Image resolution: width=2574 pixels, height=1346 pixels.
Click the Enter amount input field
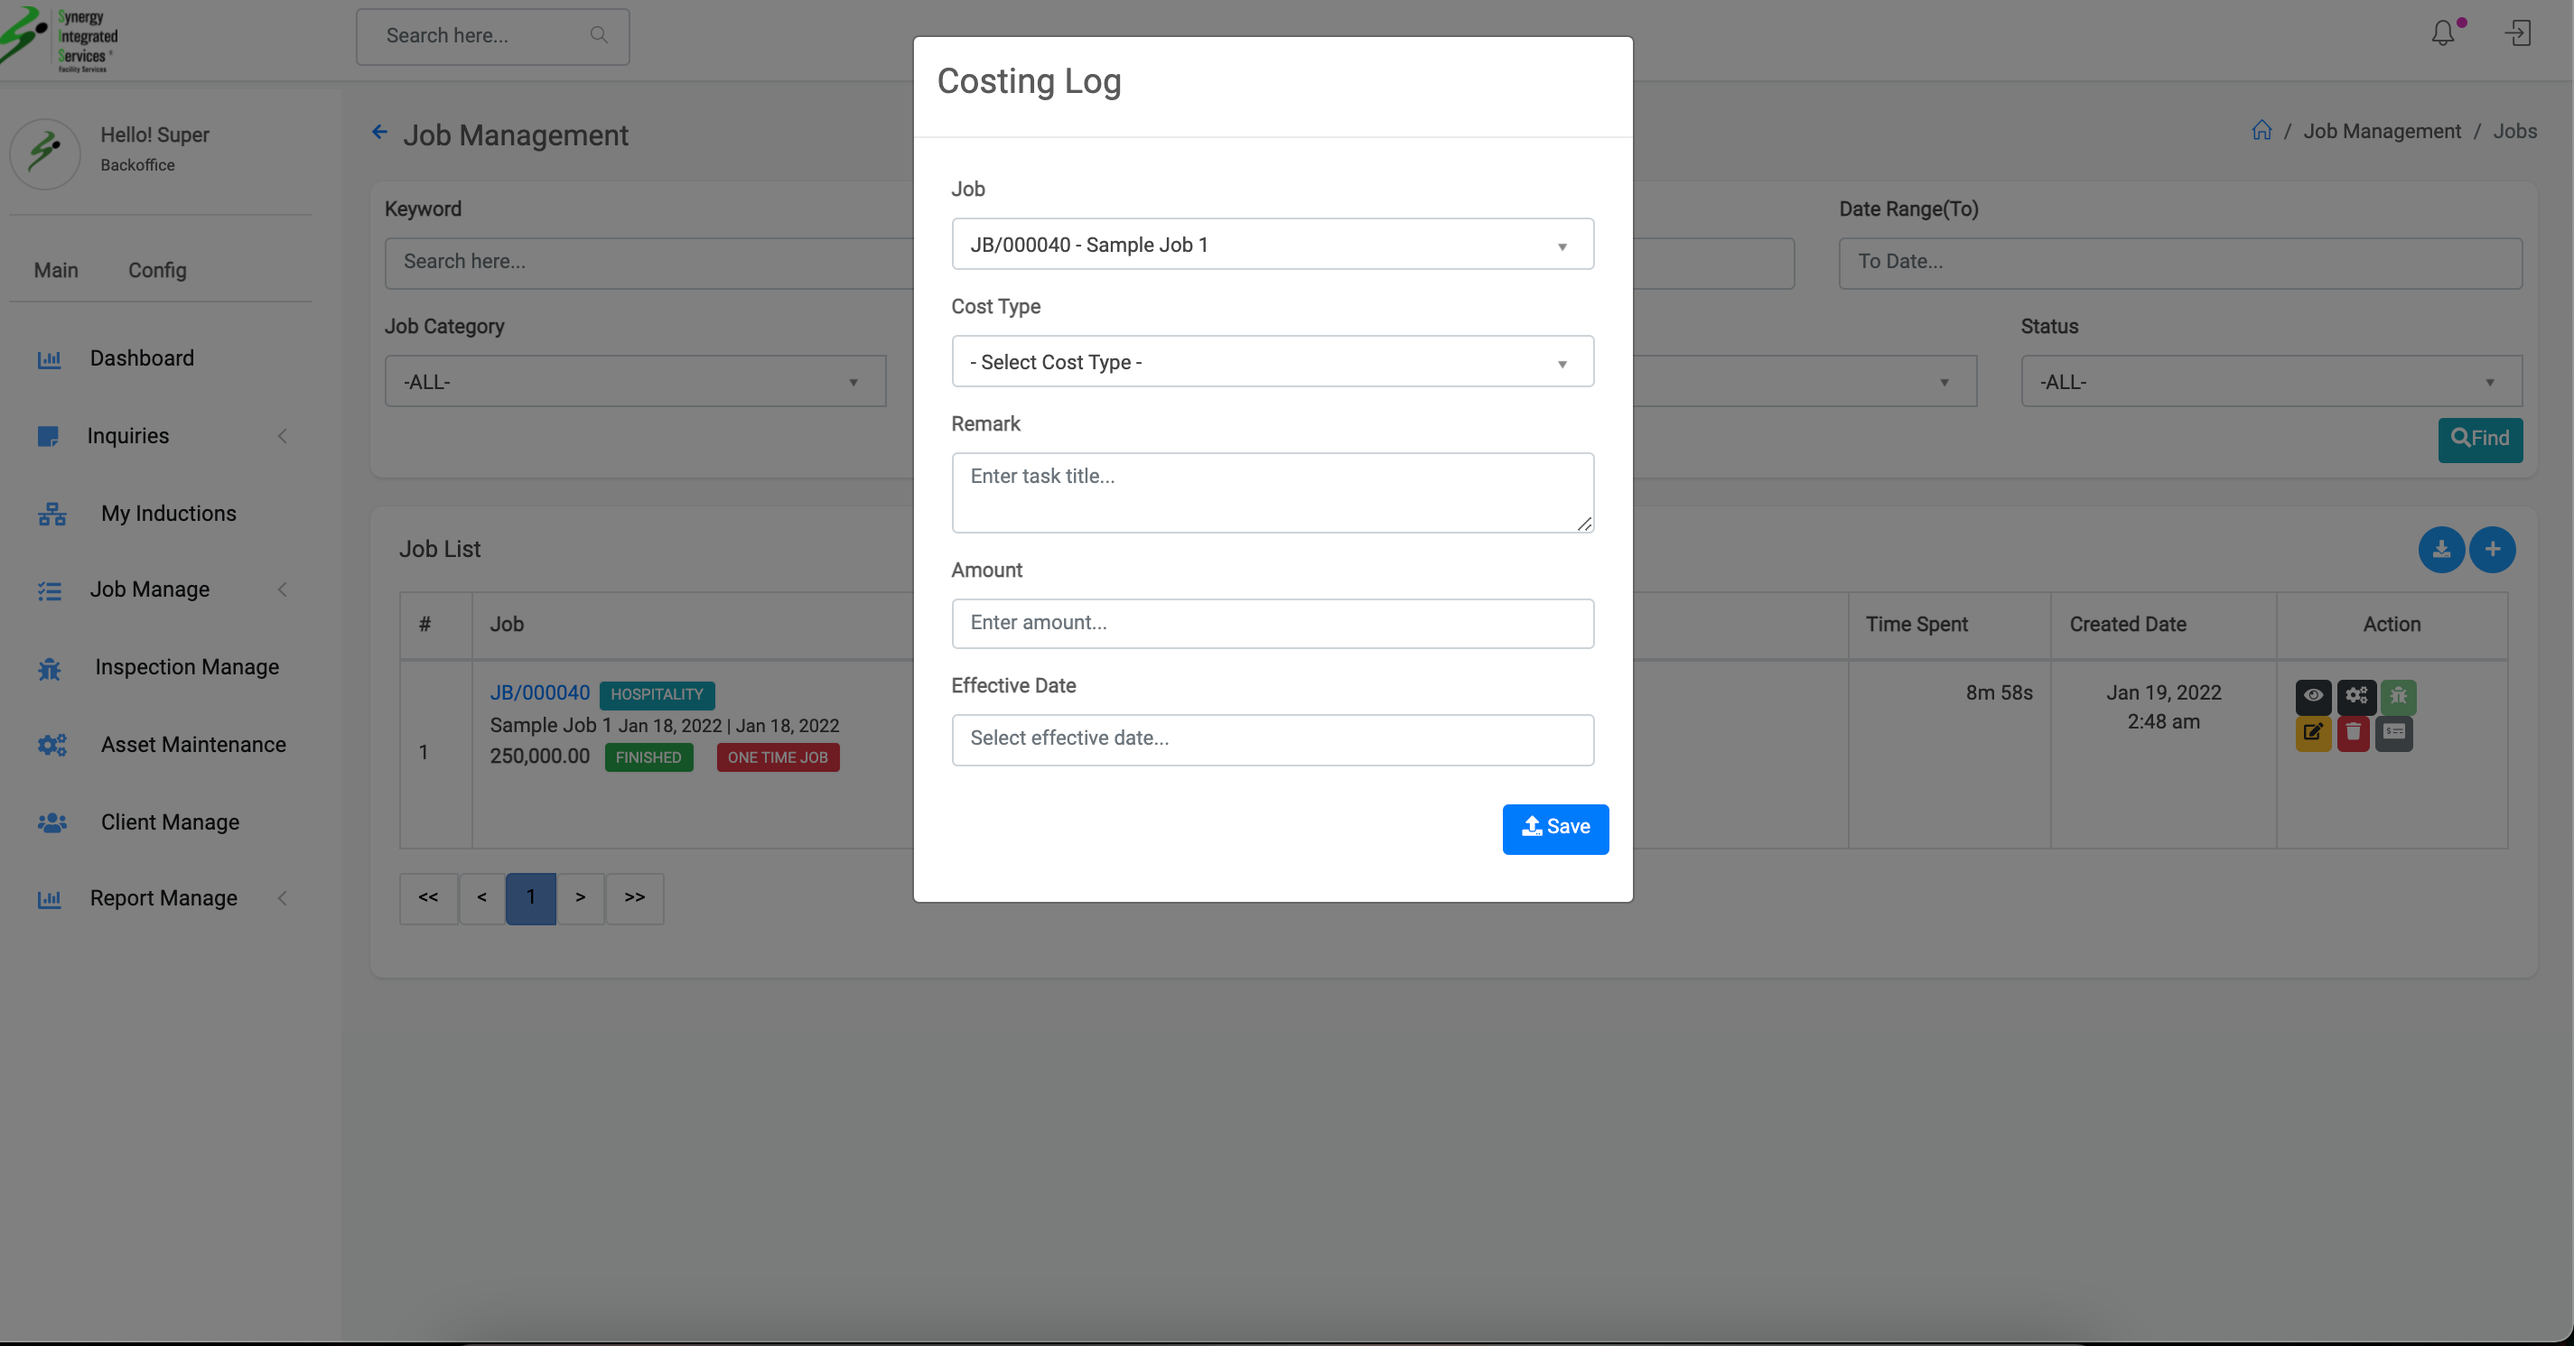tap(1272, 623)
